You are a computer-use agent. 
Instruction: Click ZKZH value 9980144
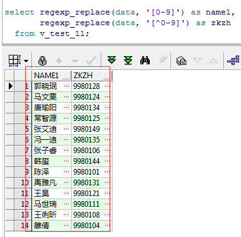pyautogui.click(x=86, y=161)
